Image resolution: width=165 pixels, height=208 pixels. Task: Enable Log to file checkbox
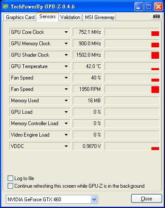click(10, 178)
